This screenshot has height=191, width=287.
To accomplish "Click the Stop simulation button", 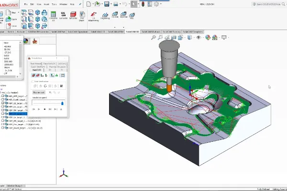I will click(x=44, y=109).
